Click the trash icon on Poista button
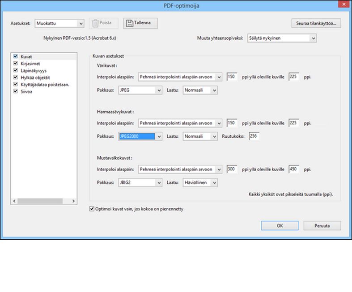Viewport: 352px width, 292px height. tap(95, 23)
